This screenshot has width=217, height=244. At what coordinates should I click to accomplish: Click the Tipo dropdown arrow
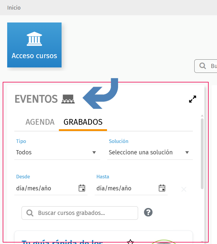point(94,153)
